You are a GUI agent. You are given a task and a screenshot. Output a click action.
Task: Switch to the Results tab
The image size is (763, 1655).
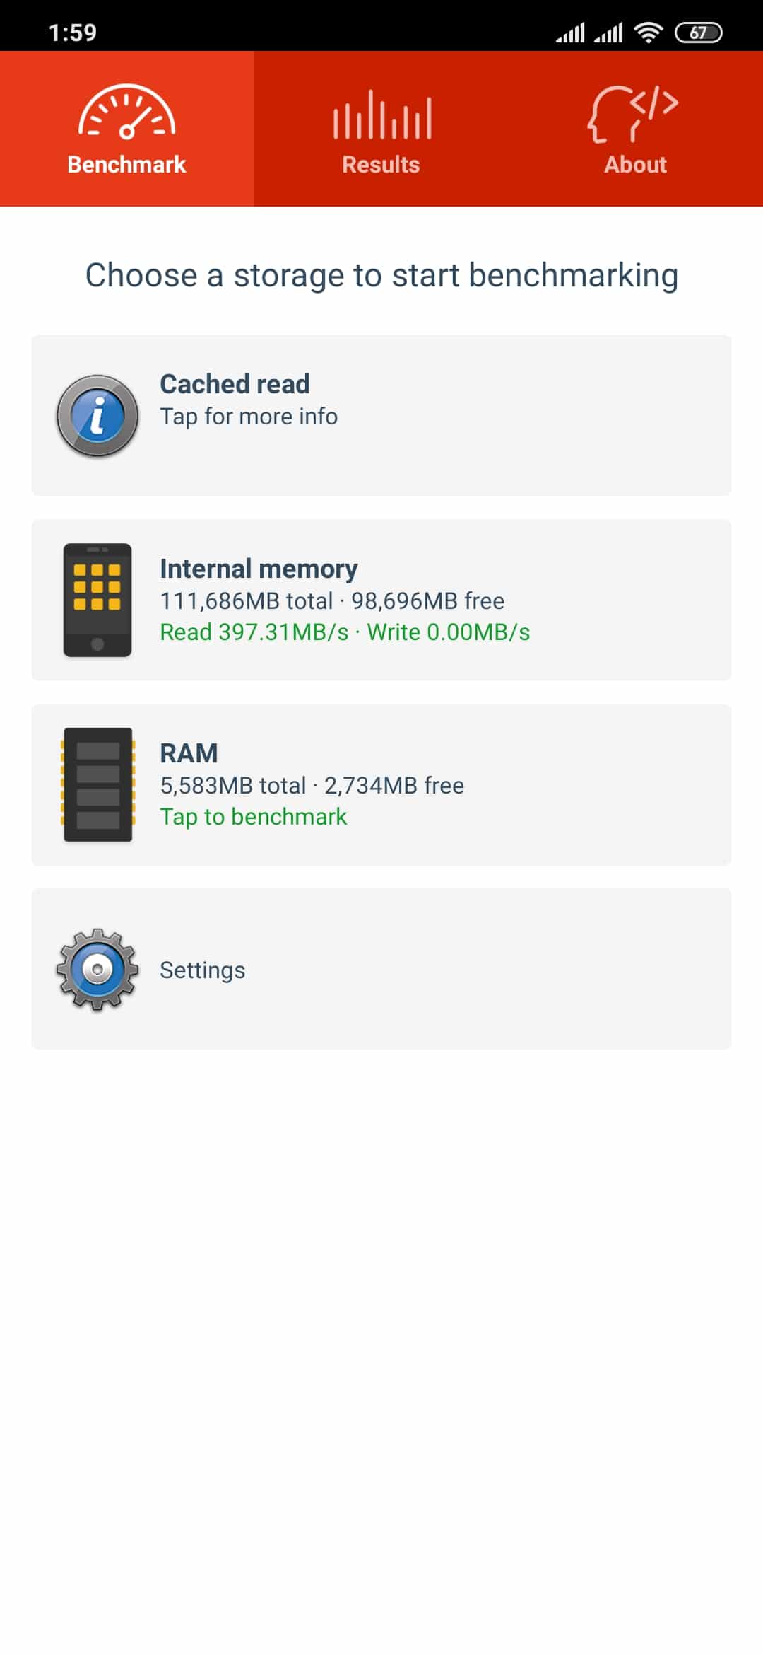point(381,129)
